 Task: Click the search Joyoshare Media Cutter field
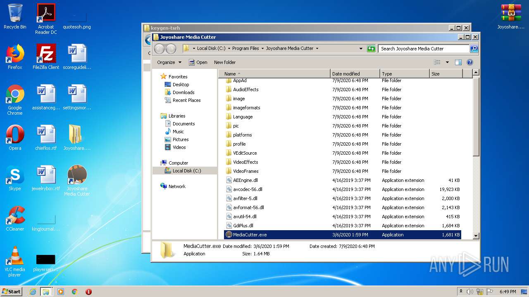tap(424, 49)
